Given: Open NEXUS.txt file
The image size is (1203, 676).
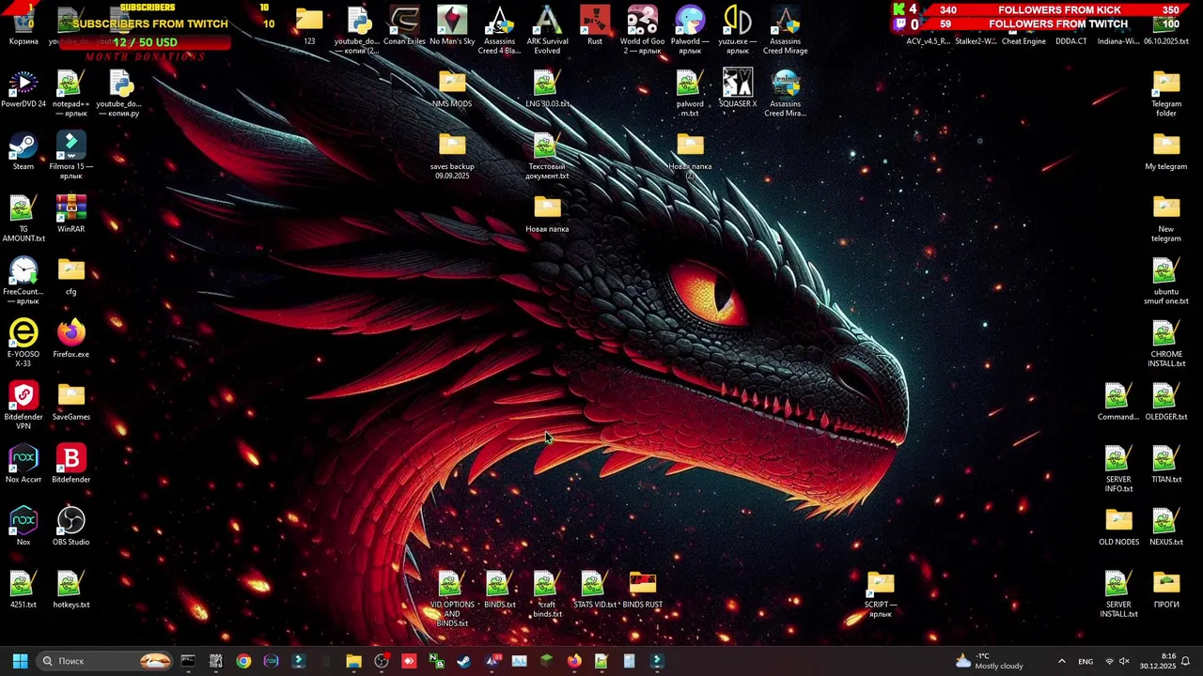Looking at the screenshot, I should tap(1166, 528).
